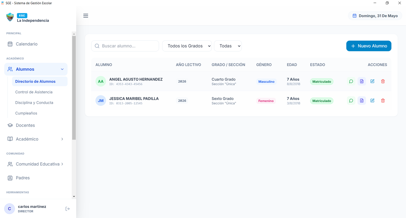
Task: Click the C user avatar
Action: [10, 209]
